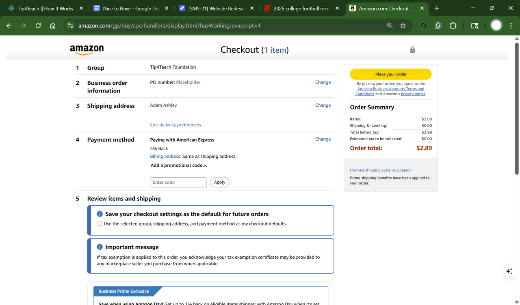Go to the browser home page icon
Viewport: 520px width, 305px height.
[53, 26]
